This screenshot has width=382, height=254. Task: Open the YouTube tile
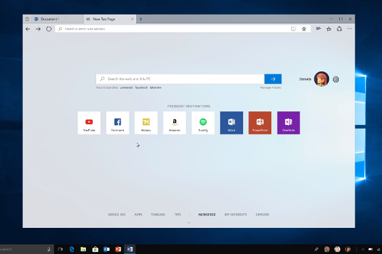point(89,123)
